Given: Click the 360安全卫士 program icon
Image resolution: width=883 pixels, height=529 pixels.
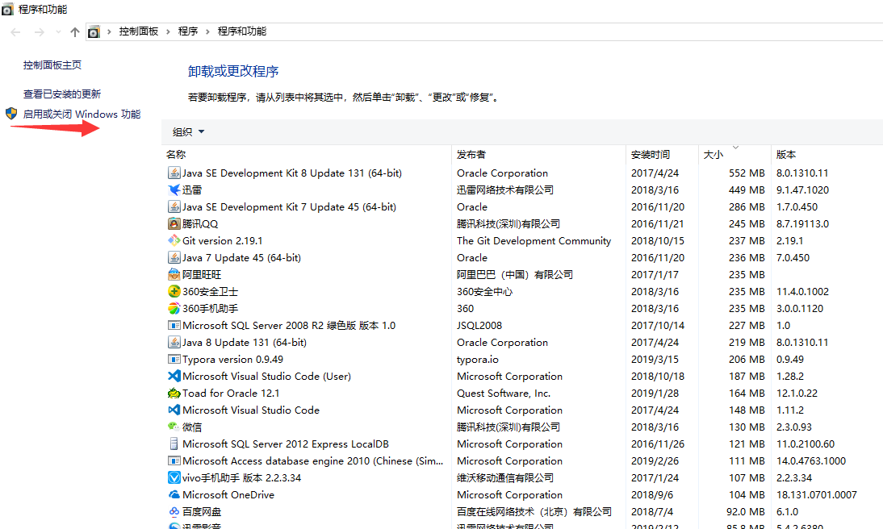Looking at the screenshot, I should 174,292.
